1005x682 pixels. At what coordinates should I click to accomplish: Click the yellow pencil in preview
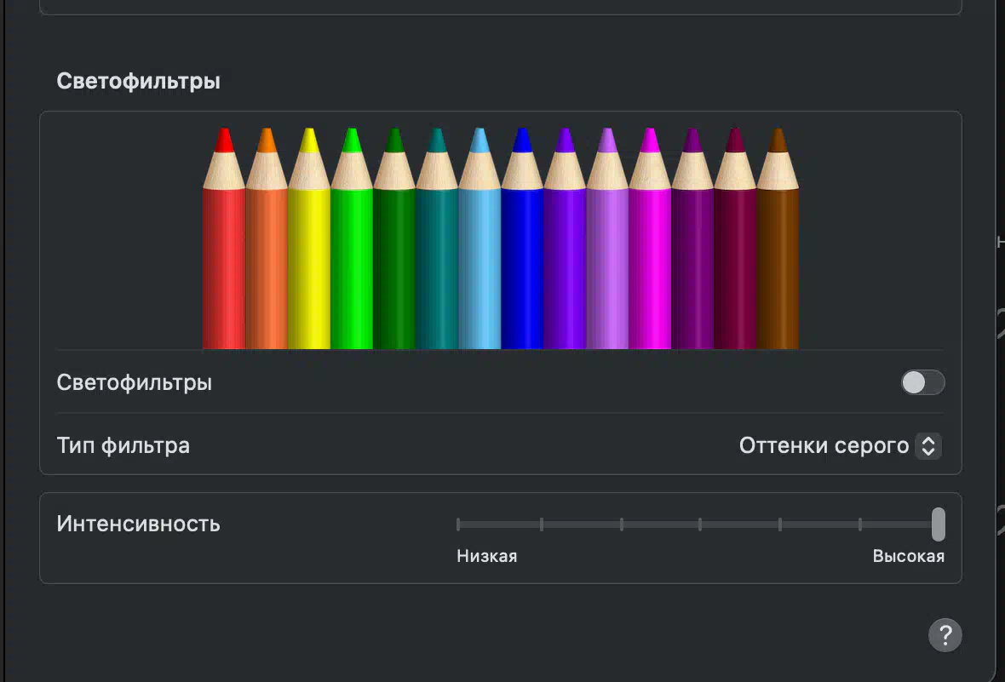(309, 238)
